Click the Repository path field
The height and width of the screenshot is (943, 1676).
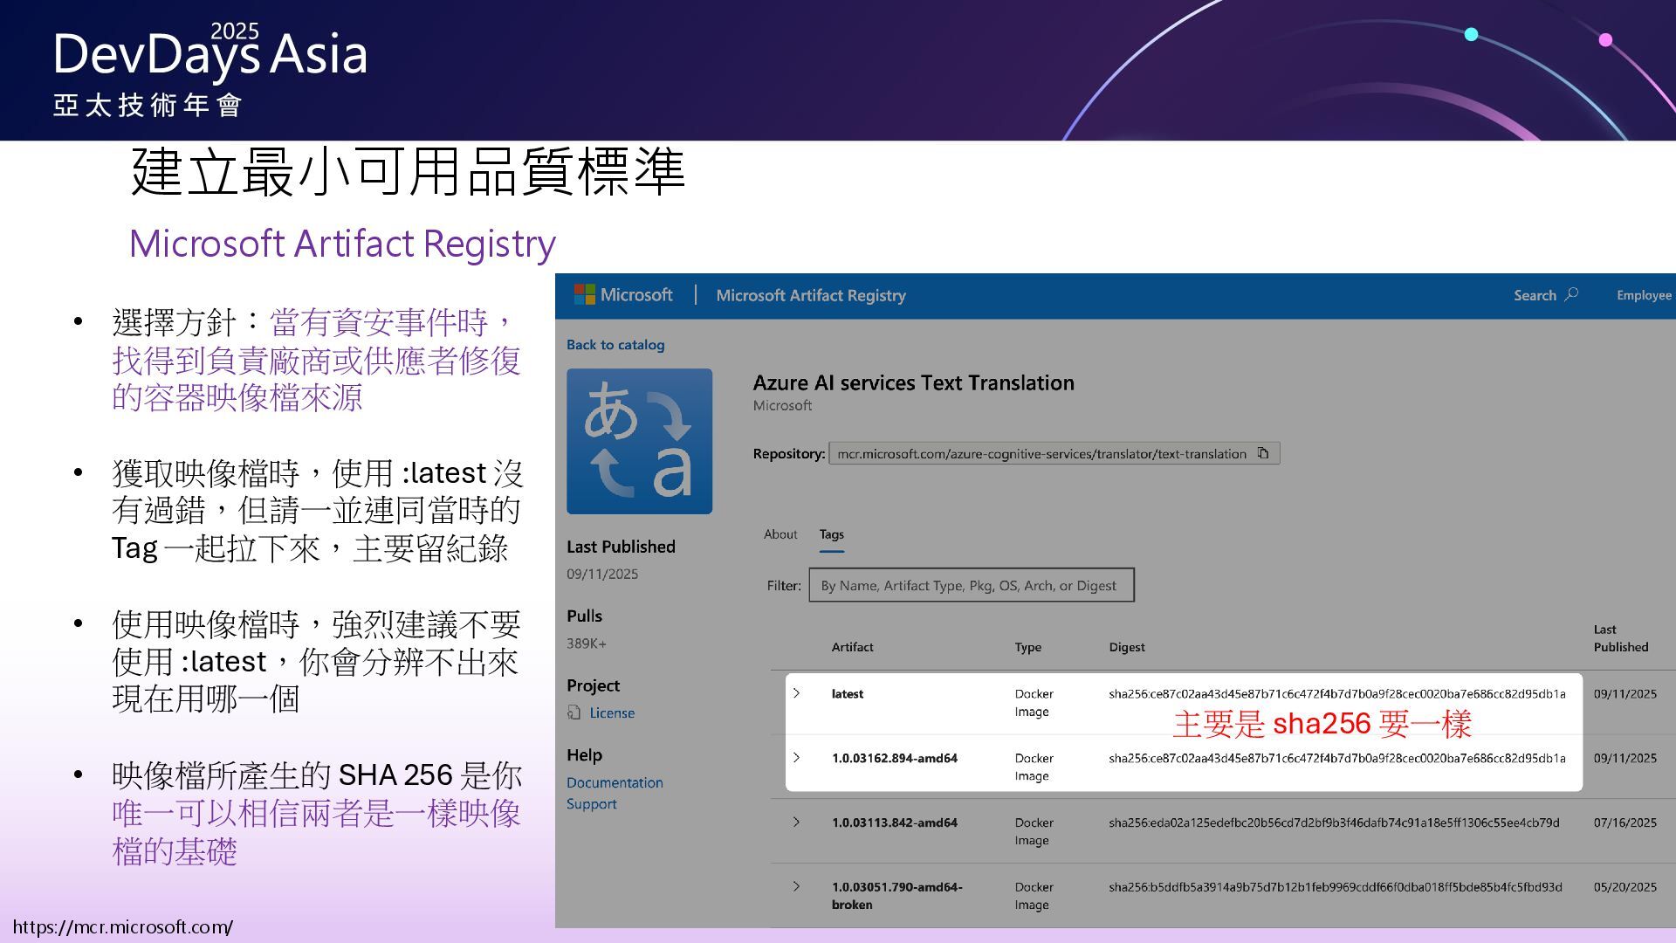(x=1054, y=453)
